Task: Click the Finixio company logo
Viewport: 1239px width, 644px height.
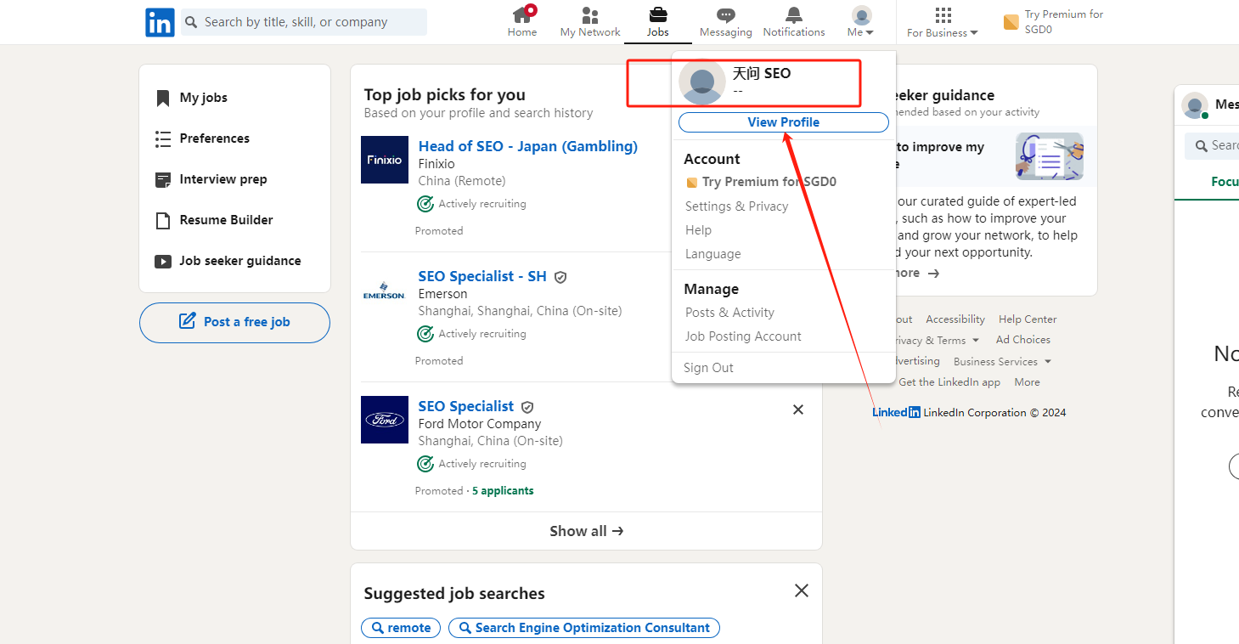Action: [x=385, y=160]
